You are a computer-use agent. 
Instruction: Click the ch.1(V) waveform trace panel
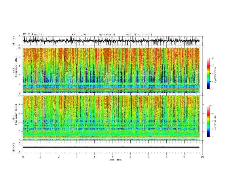pos(113,41)
